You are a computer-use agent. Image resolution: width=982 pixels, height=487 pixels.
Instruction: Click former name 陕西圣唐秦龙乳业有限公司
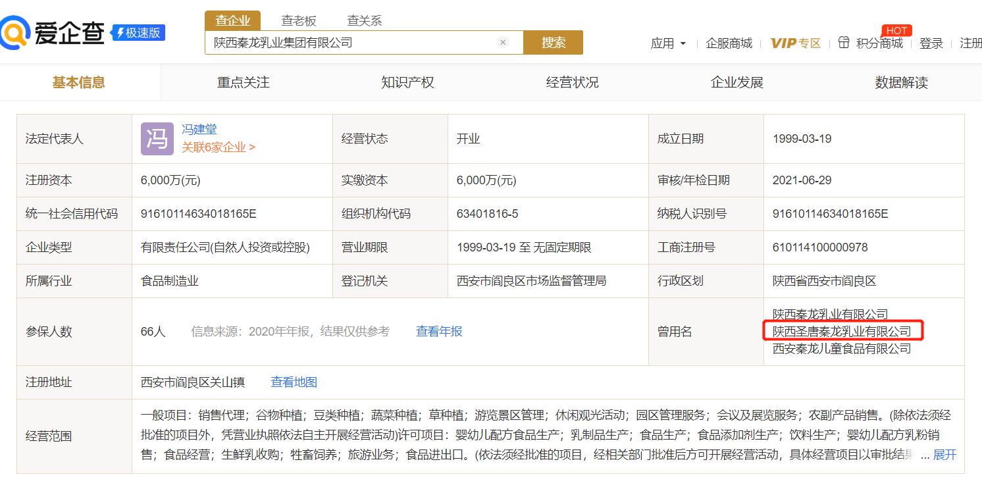[x=842, y=331]
